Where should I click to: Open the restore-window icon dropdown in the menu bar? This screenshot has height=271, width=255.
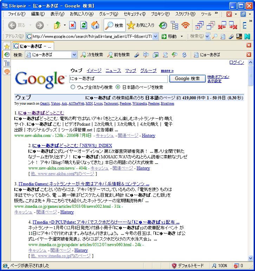(250, 14)
